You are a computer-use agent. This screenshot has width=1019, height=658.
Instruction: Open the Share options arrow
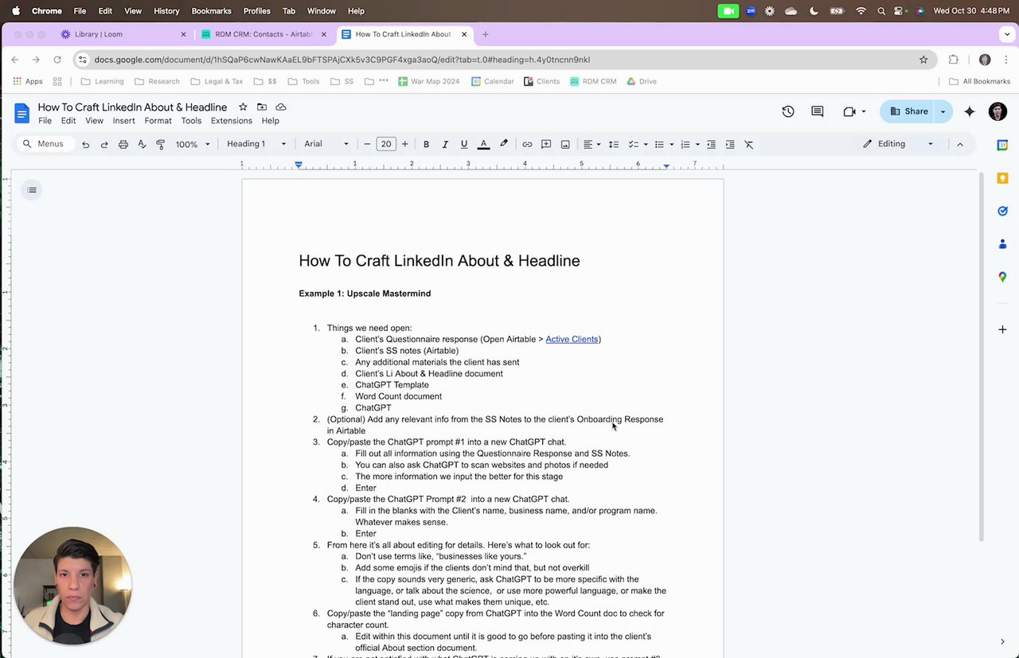click(943, 111)
